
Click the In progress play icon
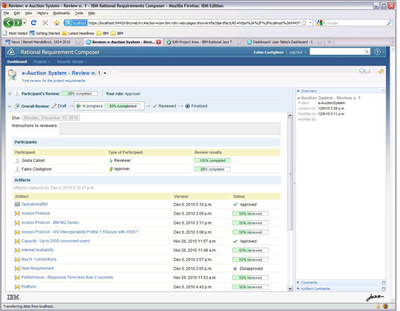pyautogui.click(x=79, y=106)
